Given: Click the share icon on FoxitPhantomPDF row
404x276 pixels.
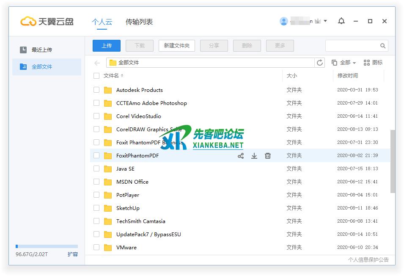Looking at the screenshot, I should [x=241, y=156].
